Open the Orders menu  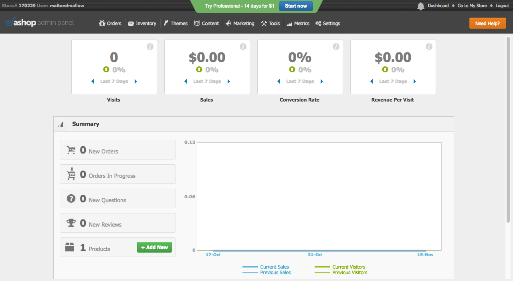point(110,24)
